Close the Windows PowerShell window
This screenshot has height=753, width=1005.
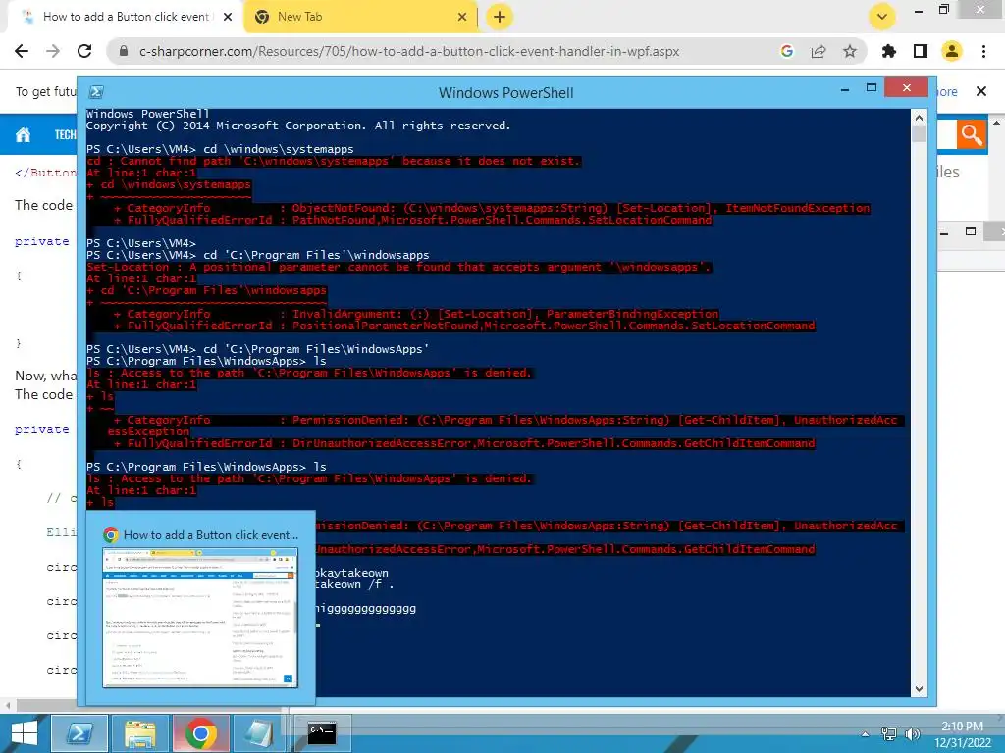pos(906,87)
